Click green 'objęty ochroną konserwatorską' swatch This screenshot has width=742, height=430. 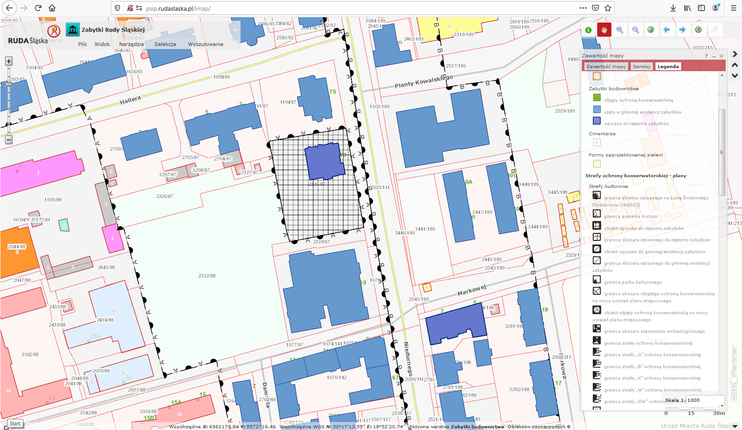[597, 98]
